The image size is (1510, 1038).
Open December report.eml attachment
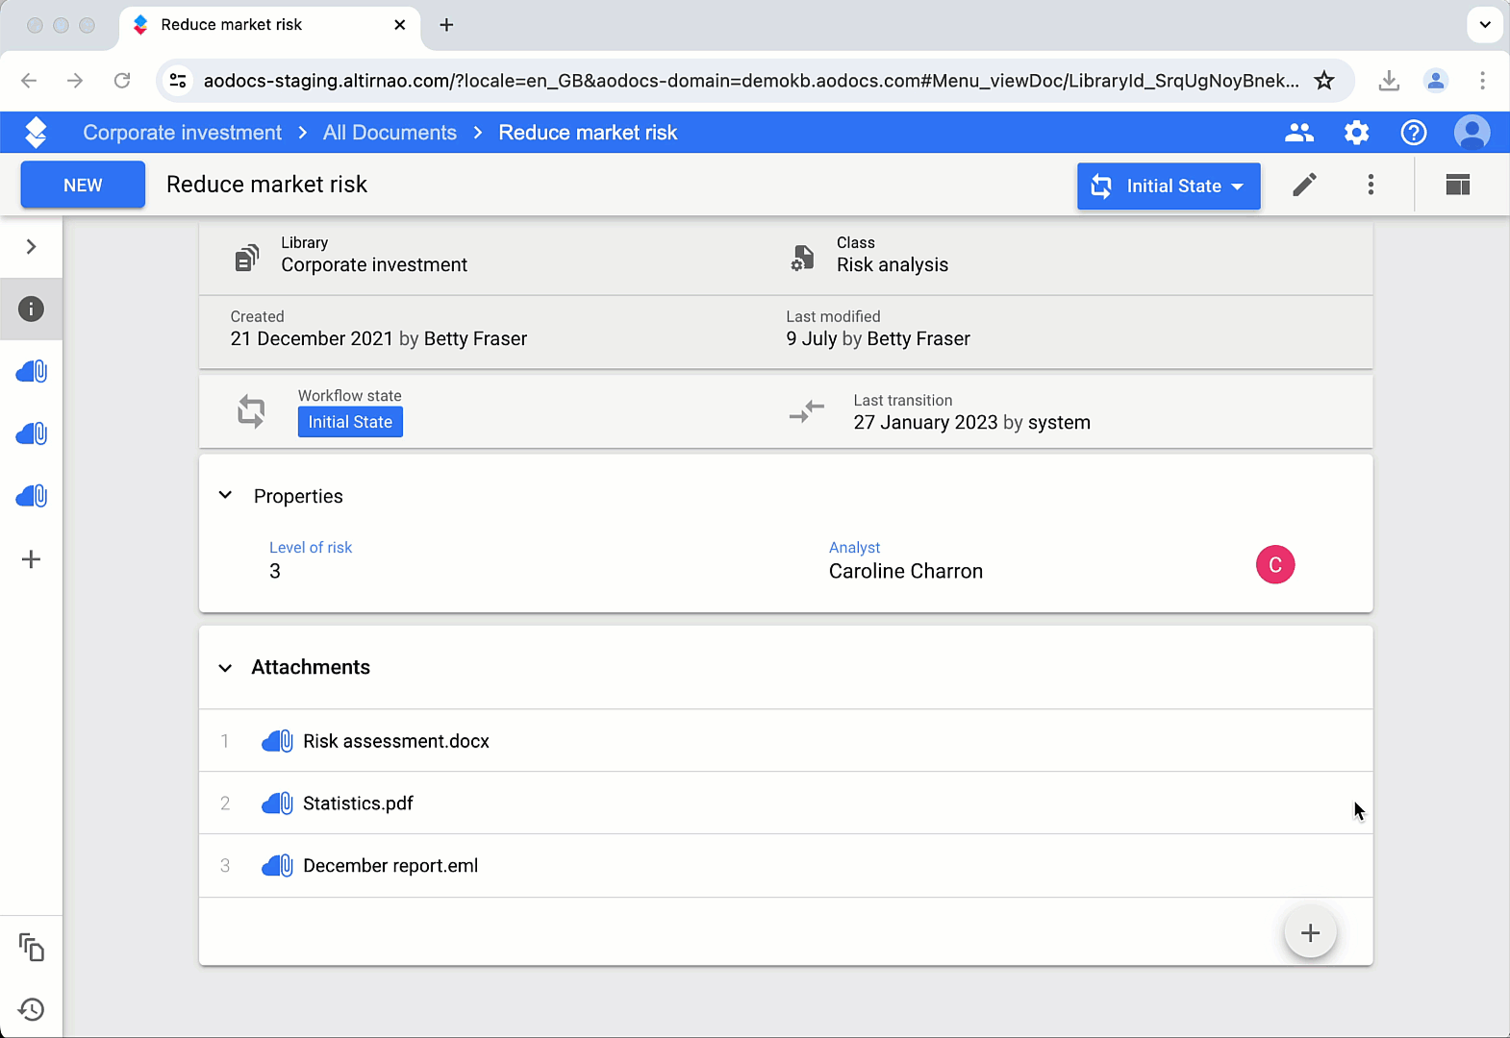coord(390,866)
